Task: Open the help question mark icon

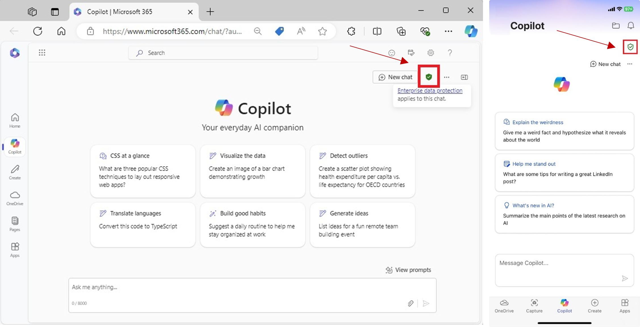Action: 450,53
